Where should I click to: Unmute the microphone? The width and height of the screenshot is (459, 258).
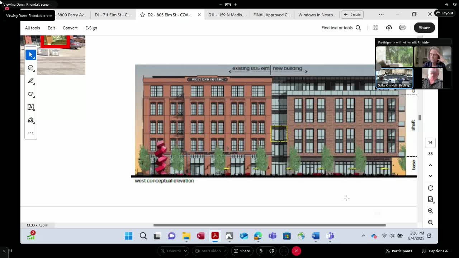(x=170, y=251)
